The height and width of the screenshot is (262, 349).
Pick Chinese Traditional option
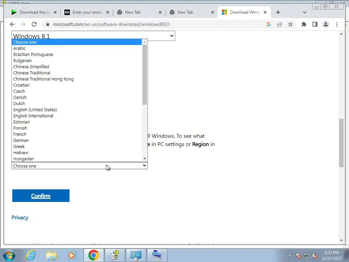click(77, 73)
